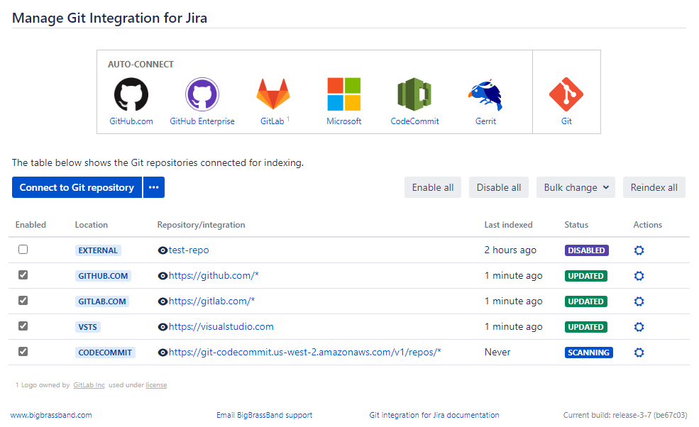Click UPDATED badge in the GITHUB.COM row
This screenshot has width=699, height=427.
tap(585, 276)
